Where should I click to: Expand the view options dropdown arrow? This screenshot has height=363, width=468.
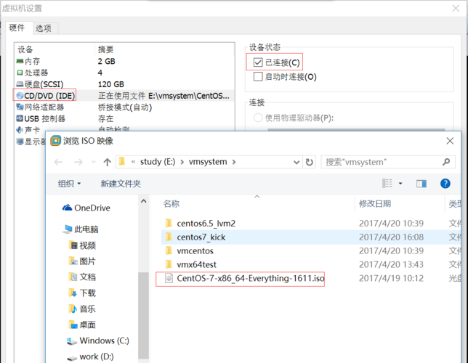point(400,184)
